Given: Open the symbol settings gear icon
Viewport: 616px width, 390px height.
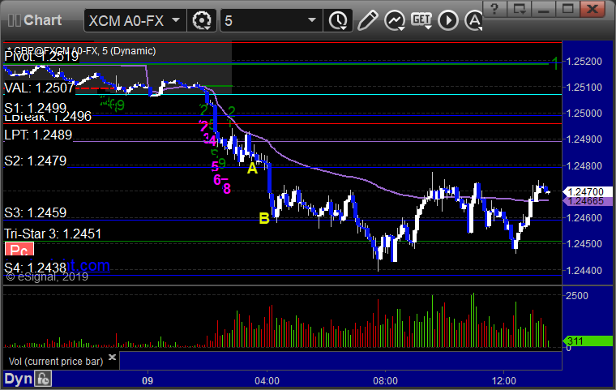Looking at the screenshot, I should click(x=202, y=20).
